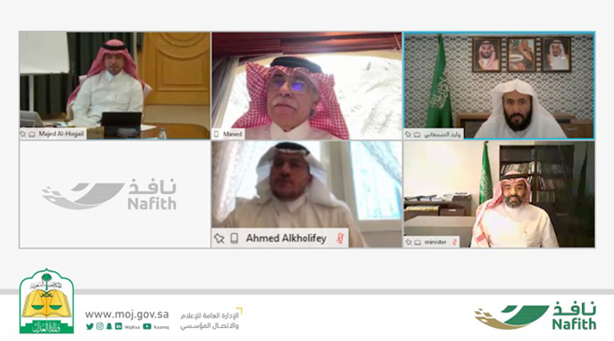
Task: Click the phone icon beside Maned's name
Action: coord(216,134)
